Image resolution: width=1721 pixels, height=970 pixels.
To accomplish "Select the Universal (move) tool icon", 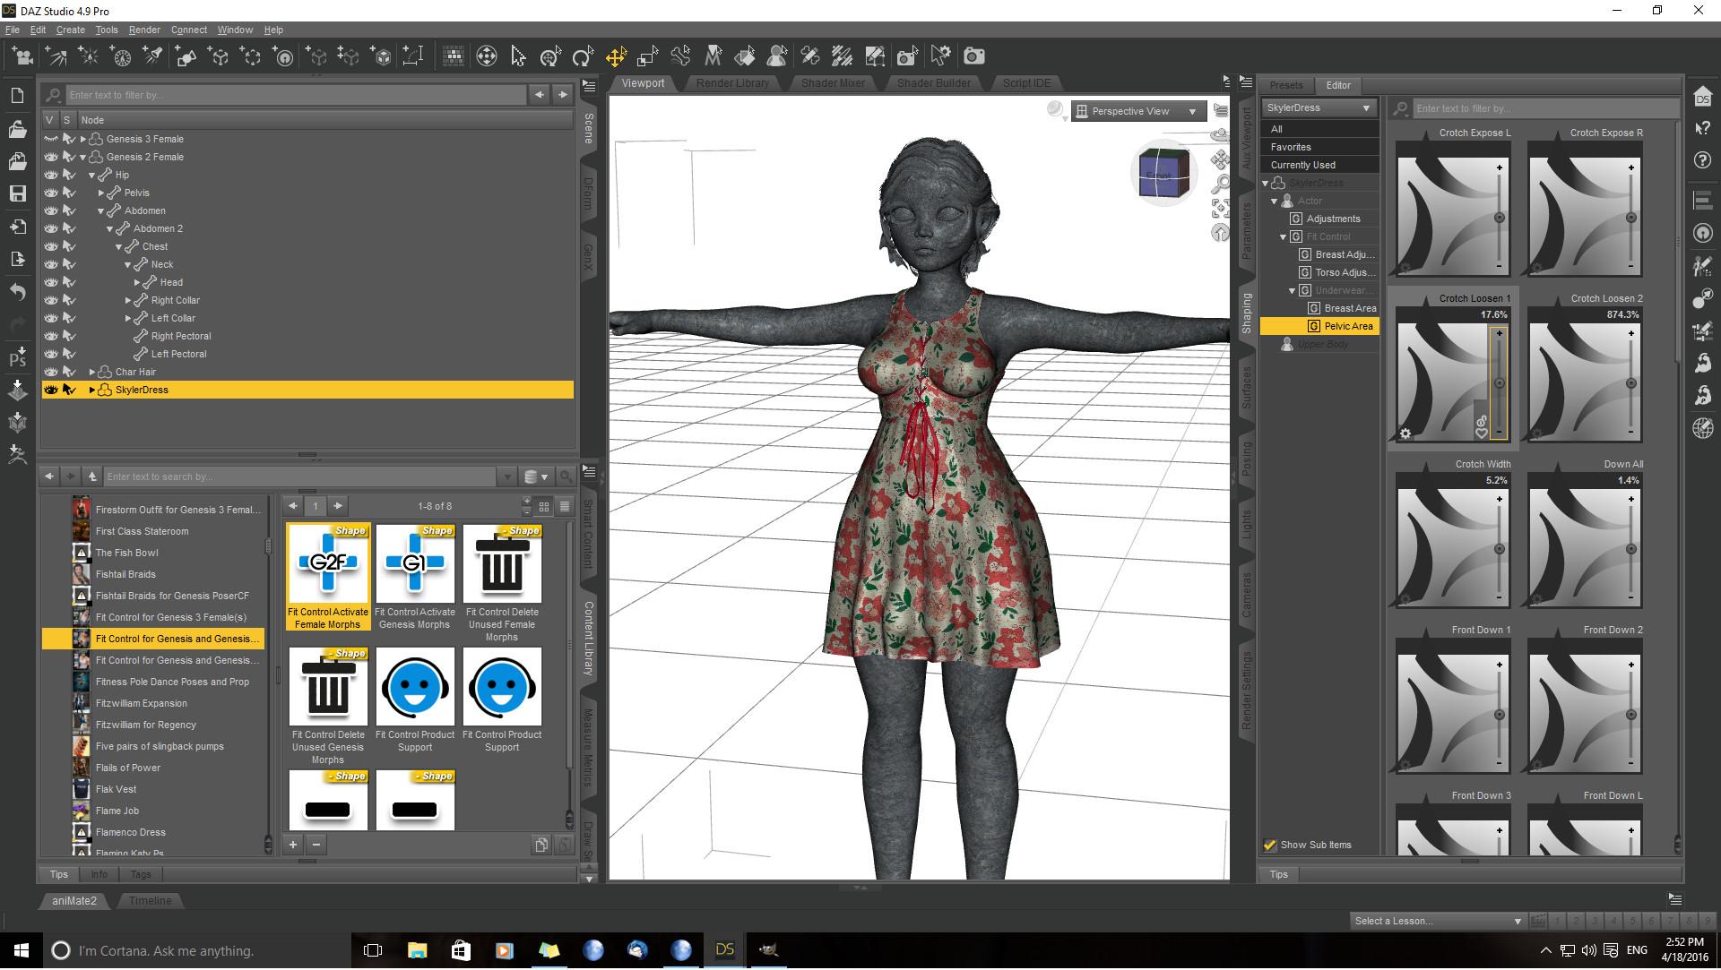I will (615, 56).
